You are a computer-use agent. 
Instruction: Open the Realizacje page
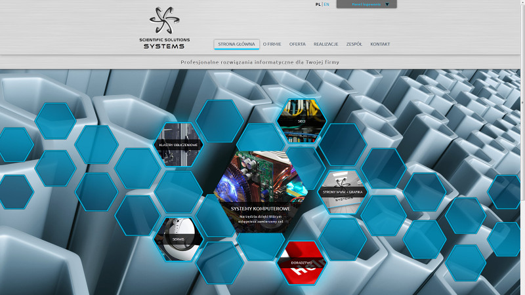(325, 44)
